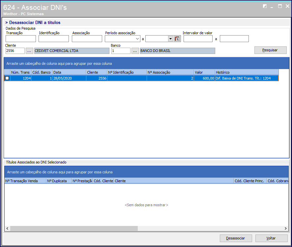Image resolution: width=292 pixels, height=247 pixels.
Task: Sort by Núm. Trans column header
Action: click(x=21, y=72)
